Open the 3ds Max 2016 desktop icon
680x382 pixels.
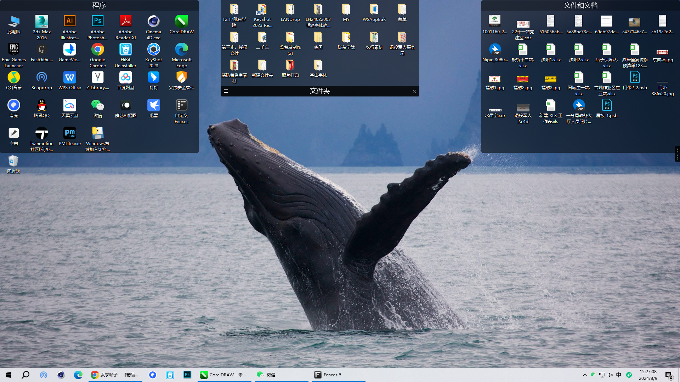click(x=42, y=27)
